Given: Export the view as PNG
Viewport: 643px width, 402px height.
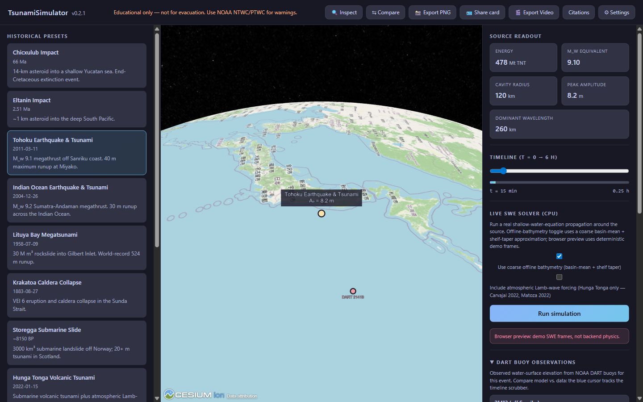Looking at the screenshot, I should (432, 13).
